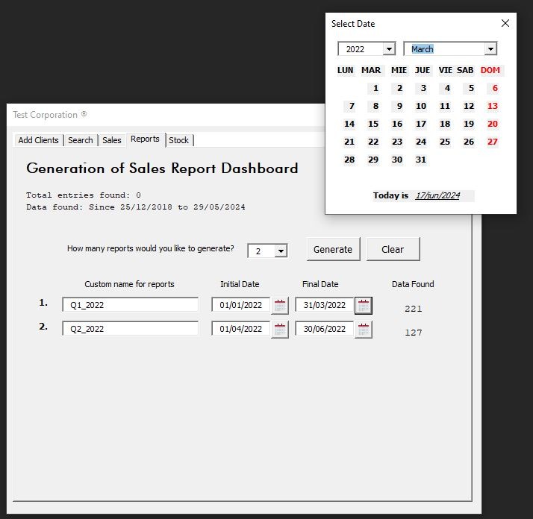533x519 pixels.
Task: Click initial date field 01/01/2022
Action: tap(240, 305)
